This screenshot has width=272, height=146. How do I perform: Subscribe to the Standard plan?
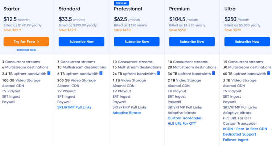(x=81, y=41)
